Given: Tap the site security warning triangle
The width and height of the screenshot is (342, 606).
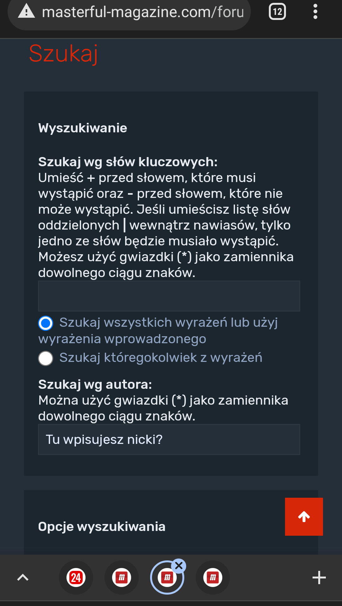Looking at the screenshot, I should (x=26, y=12).
